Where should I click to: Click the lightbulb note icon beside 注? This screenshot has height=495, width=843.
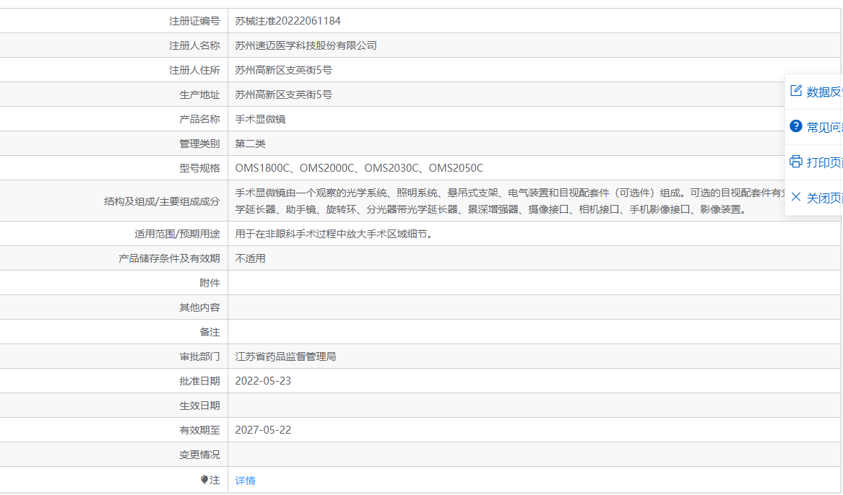pos(204,480)
